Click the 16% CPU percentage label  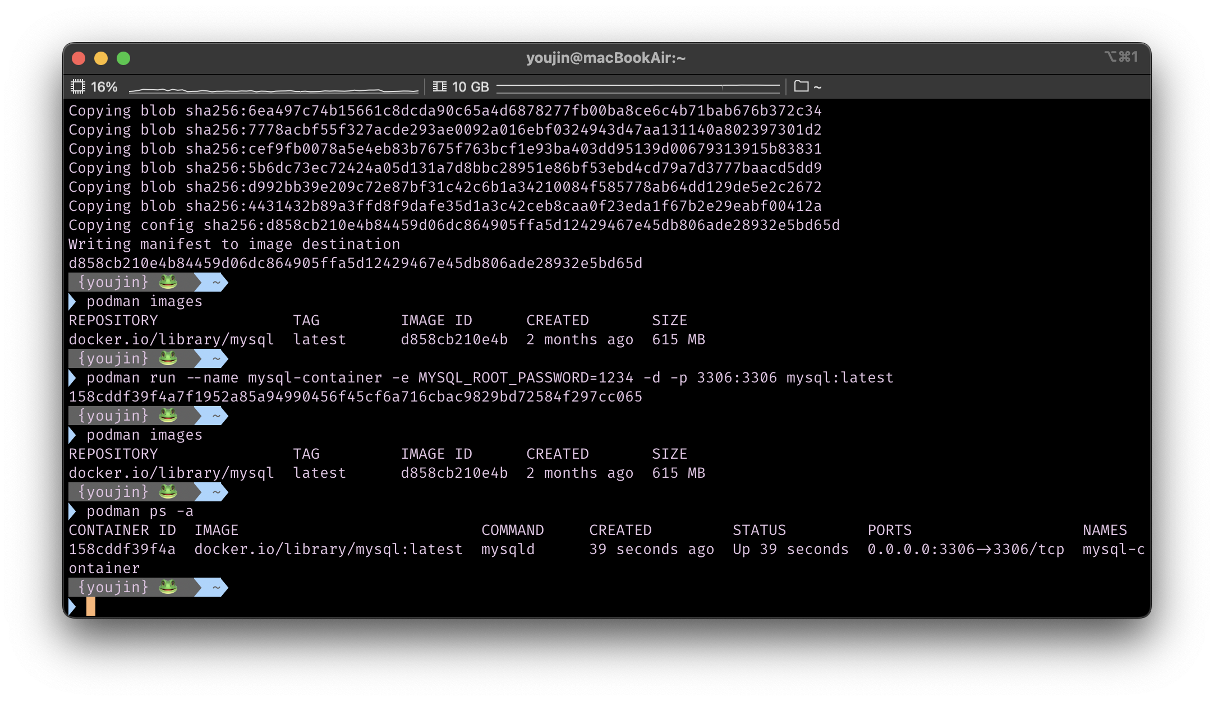click(x=104, y=87)
